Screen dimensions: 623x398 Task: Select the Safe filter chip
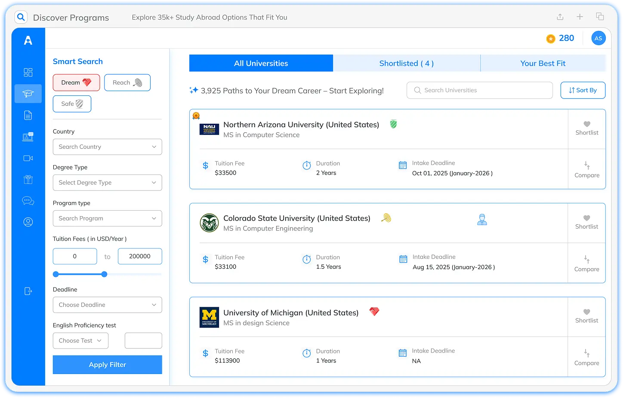click(72, 104)
